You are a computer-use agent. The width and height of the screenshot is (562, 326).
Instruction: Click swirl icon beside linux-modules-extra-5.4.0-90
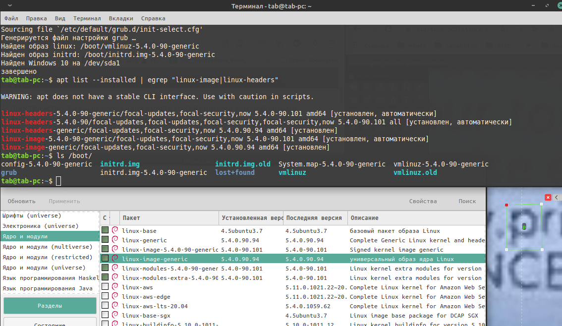pos(115,277)
